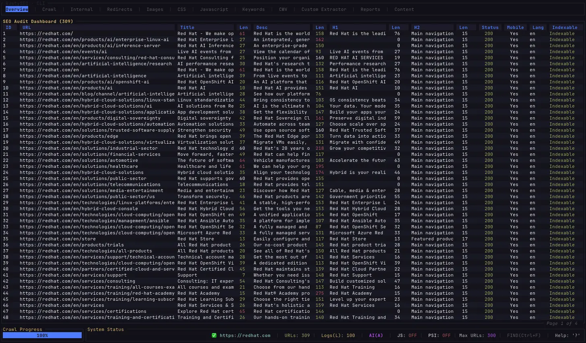
Task: Open the Logs(L): 100 entry
Action: (338, 335)
